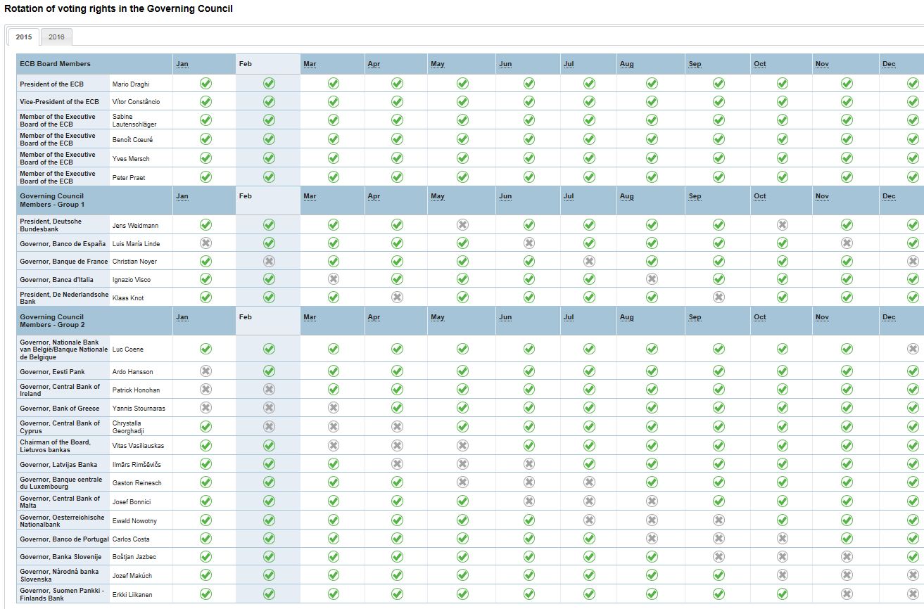Click Ardo Hansson's January cross icon

pyautogui.click(x=205, y=371)
